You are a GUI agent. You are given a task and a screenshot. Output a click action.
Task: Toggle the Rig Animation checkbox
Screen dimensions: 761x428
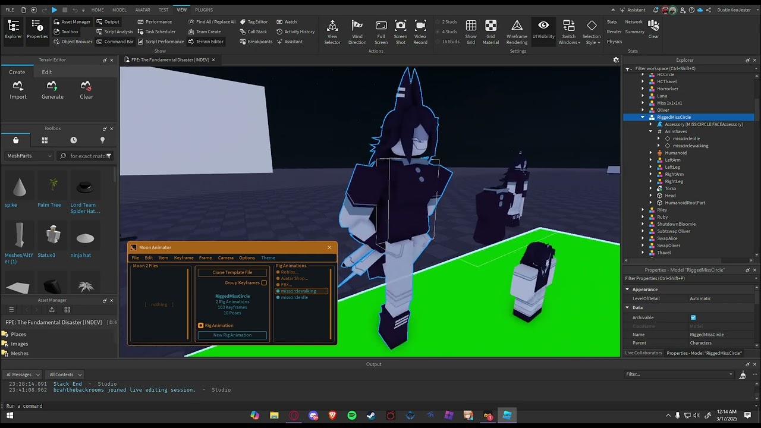(x=201, y=326)
